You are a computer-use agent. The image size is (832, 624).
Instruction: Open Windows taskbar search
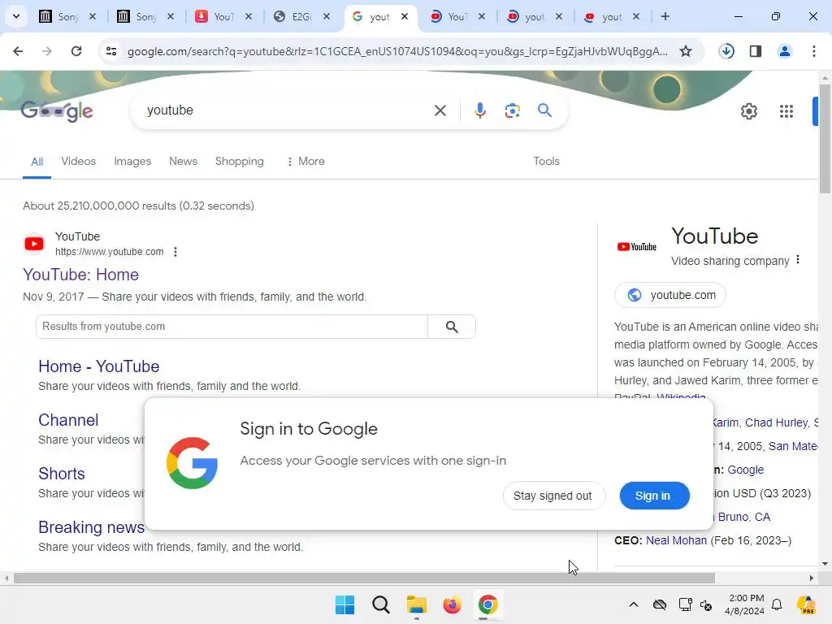tap(380, 604)
